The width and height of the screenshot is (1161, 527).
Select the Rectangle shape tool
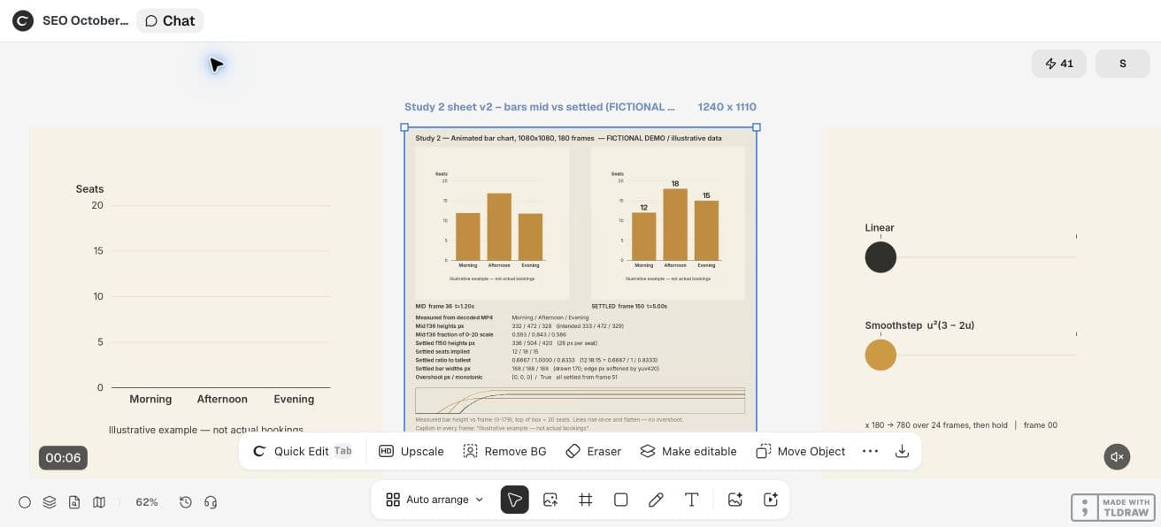coord(621,500)
